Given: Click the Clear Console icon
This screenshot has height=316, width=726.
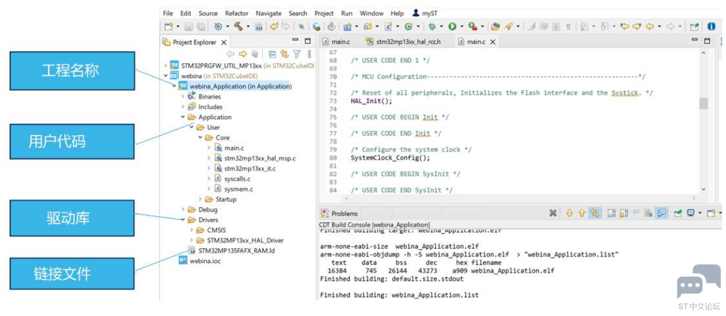Looking at the screenshot, I should [x=649, y=213].
